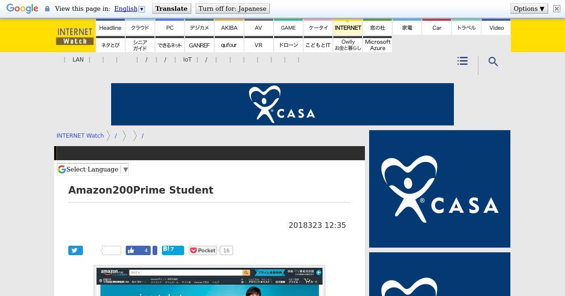
Task: Open the AKIBA tab
Action: [x=229, y=27]
